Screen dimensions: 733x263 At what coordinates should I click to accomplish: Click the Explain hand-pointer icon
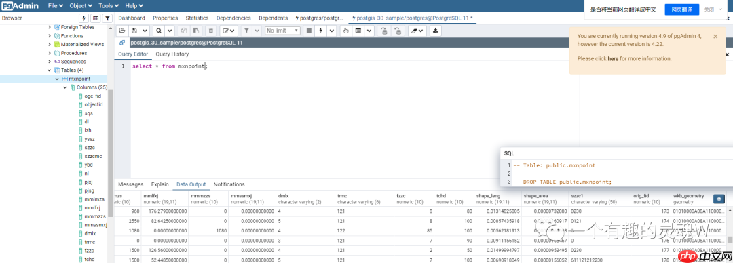[346, 31]
